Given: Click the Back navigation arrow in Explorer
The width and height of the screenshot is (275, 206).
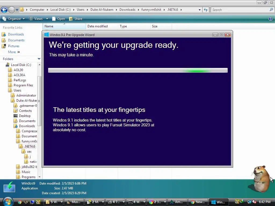Looking at the screenshot, I should pyautogui.click(x=4, y=10).
